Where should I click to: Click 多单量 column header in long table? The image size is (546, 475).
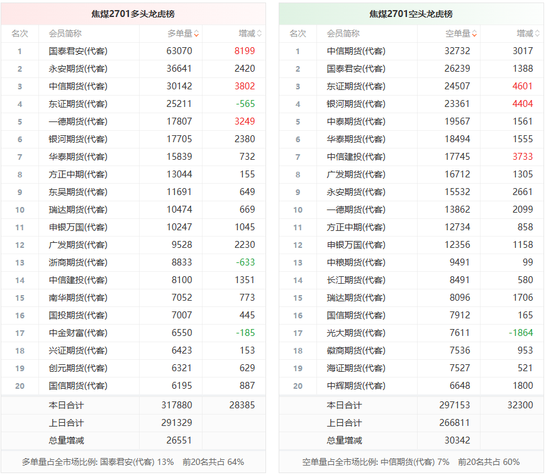pyautogui.click(x=180, y=34)
